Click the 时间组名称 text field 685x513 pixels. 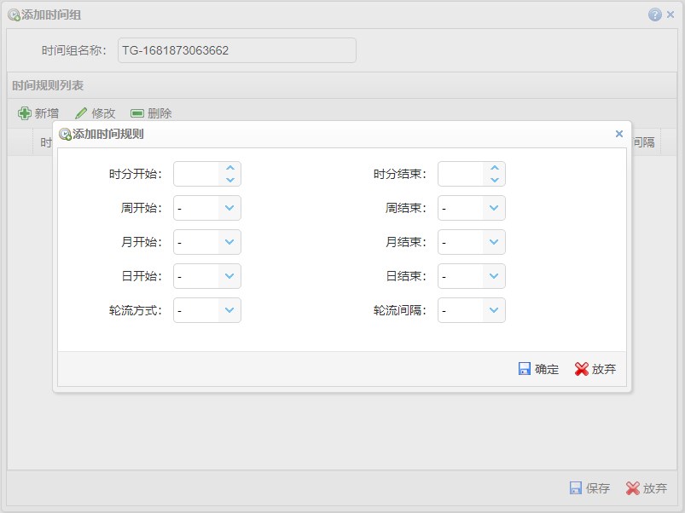coord(236,50)
